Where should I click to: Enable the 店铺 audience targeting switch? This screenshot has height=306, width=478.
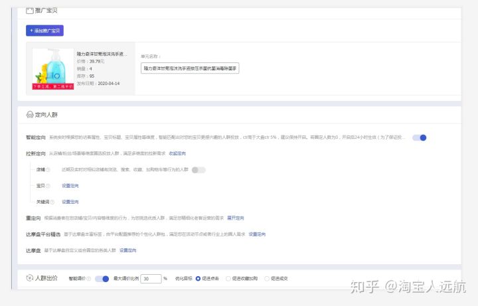199,170
